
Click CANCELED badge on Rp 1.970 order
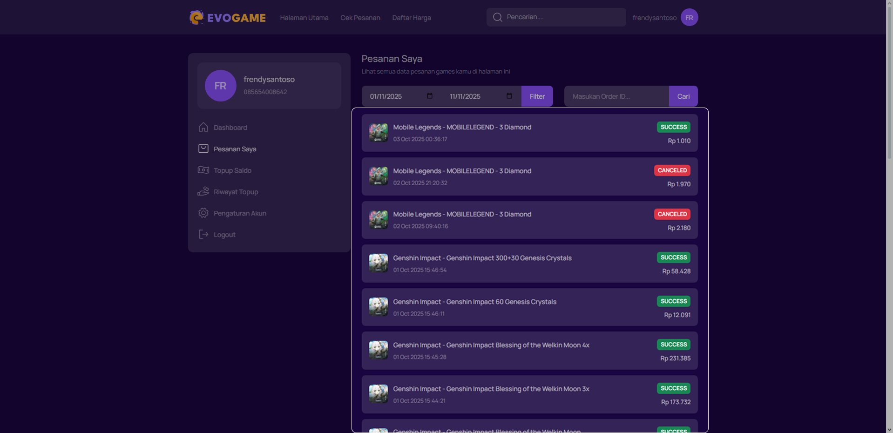672,170
